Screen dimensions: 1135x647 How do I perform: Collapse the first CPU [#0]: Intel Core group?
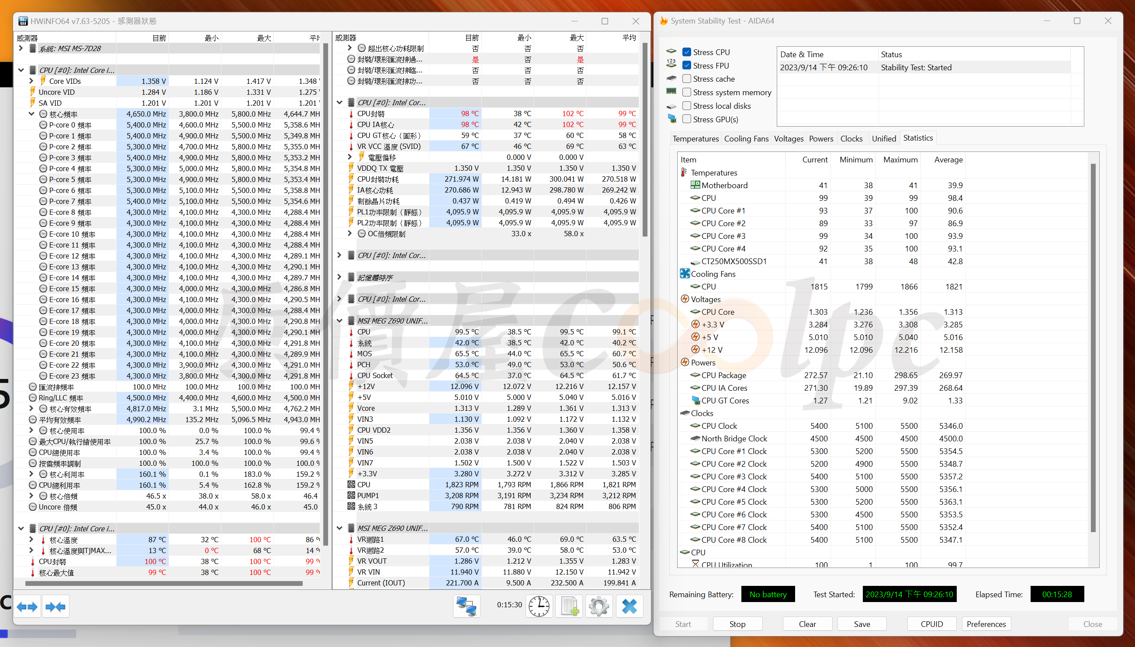coord(21,70)
